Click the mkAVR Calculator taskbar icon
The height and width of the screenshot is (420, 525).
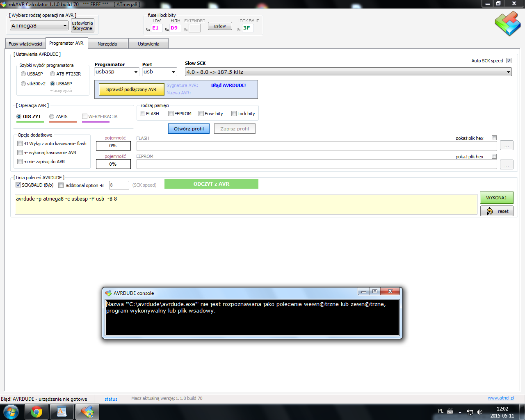click(87, 411)
